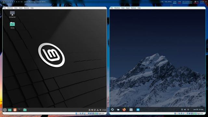Image resolution: width=208 pixels, height=117 pixels.
Task: Launch Firefox from the Zorin taskbar
Action: click(x=124, y=110)
